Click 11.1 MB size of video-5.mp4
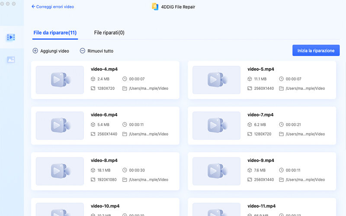Screen dimensions: 346x216 tap(260, 79)
